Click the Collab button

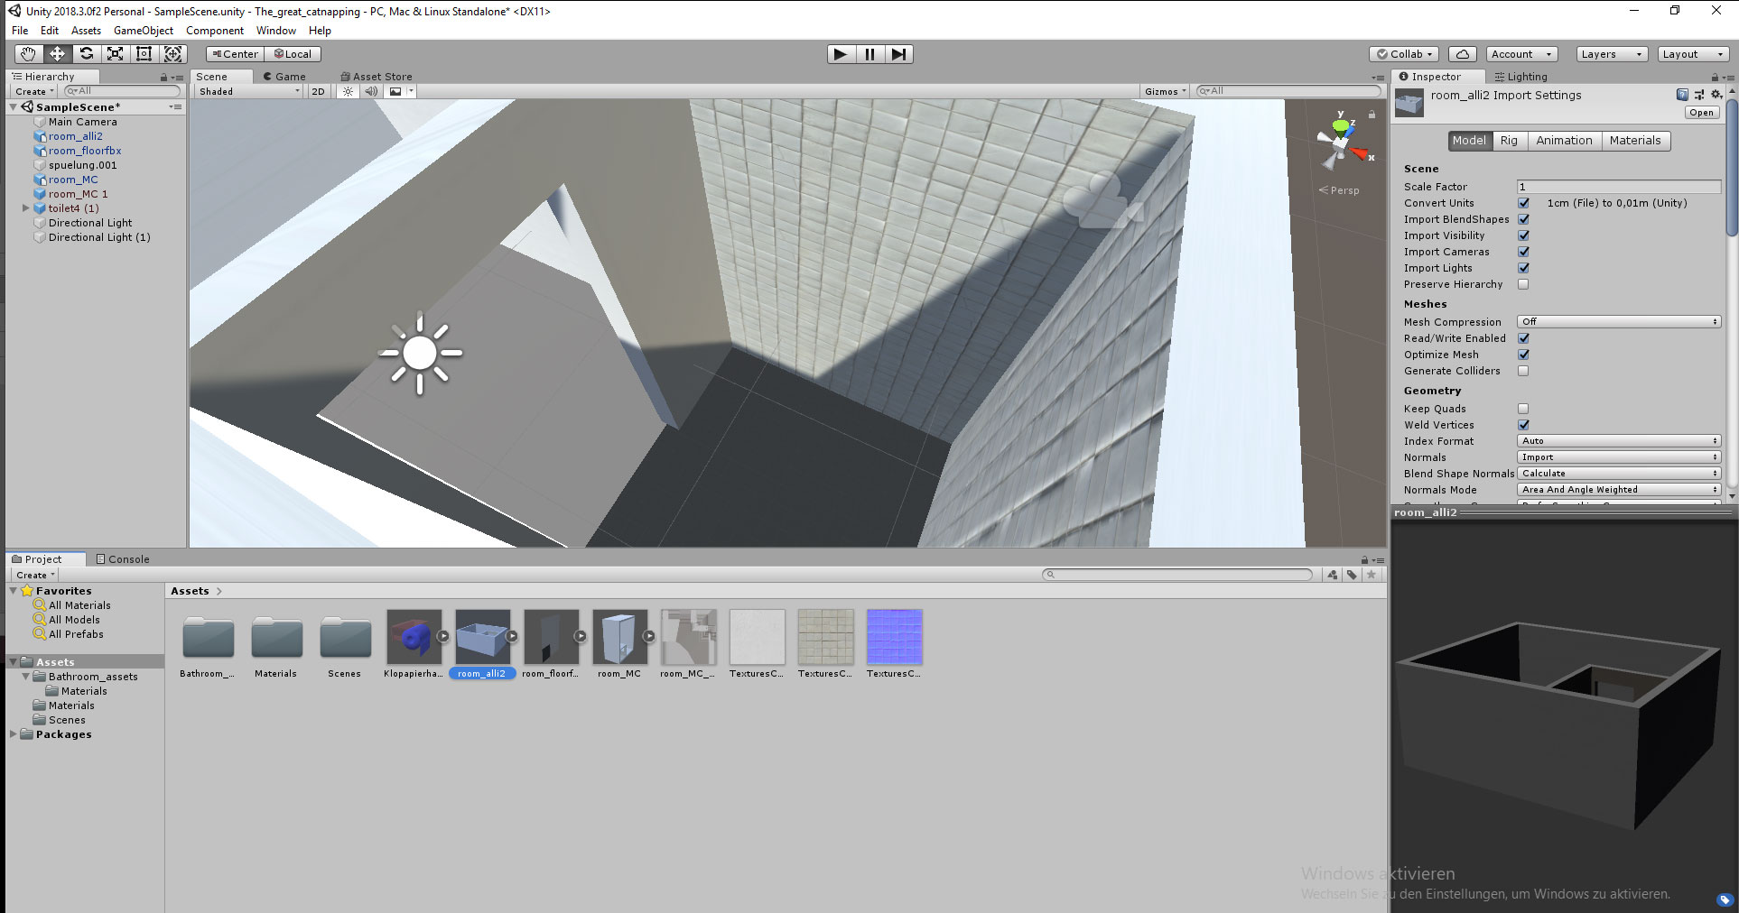pos(1405,54)
